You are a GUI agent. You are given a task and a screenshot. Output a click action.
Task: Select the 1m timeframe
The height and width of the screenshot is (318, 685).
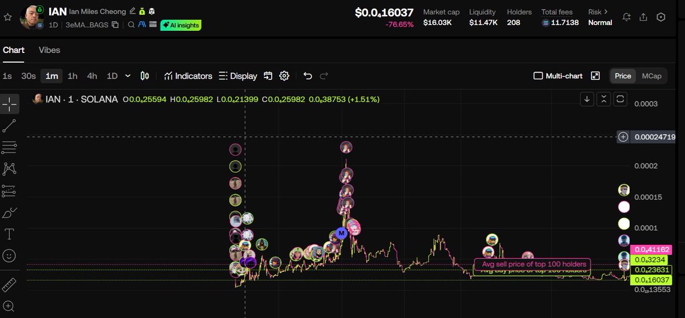click(x=52, y=76)
